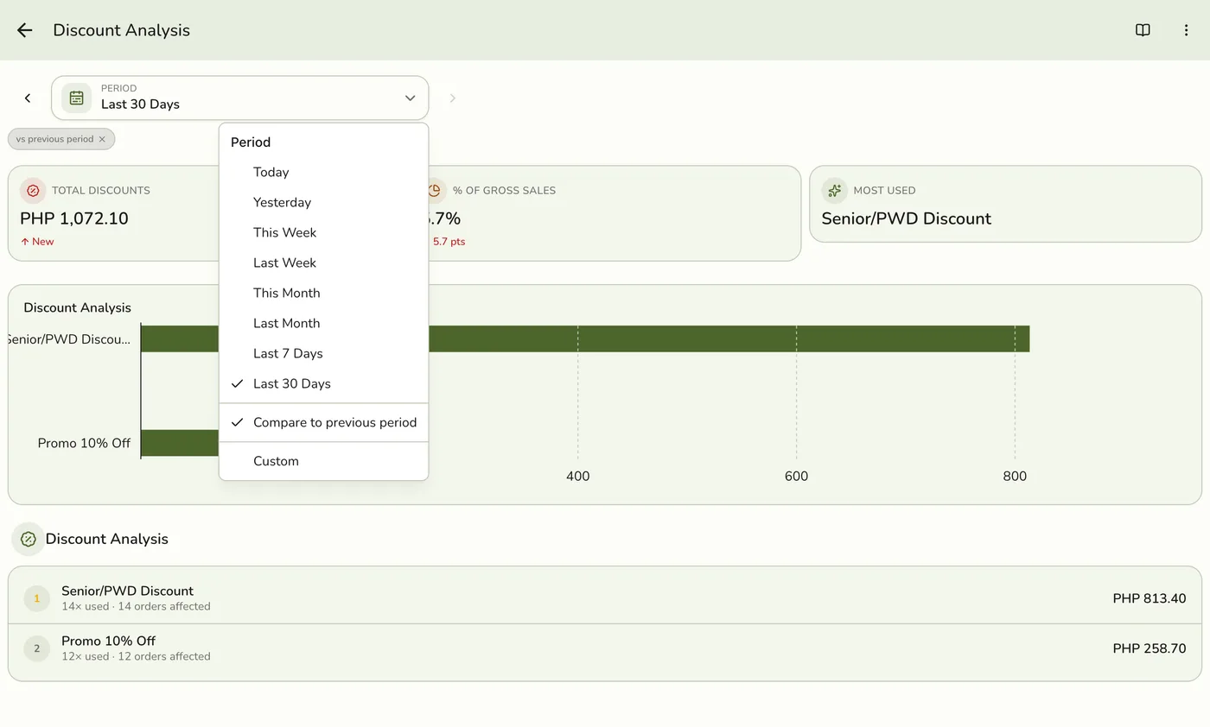Choose Last Month period
Image resolution: width=1210 pixels, height=727 pixels.
coord(323,324)
